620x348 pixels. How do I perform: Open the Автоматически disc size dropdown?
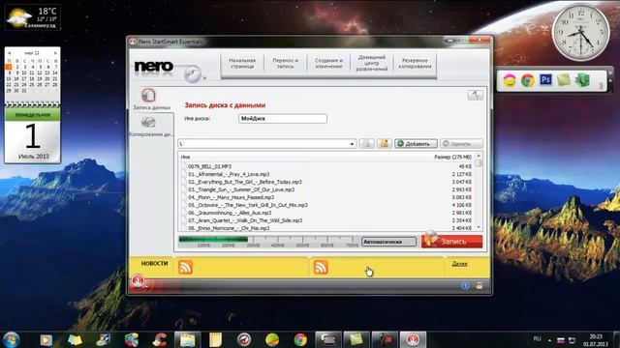388,242
